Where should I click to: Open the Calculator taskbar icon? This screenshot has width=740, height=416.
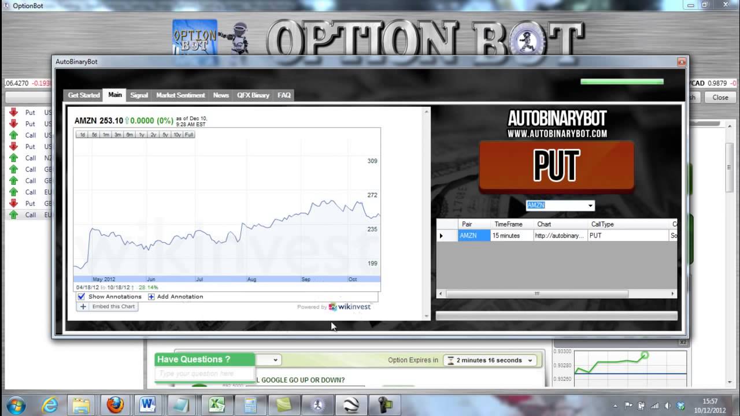coord(250,404)
